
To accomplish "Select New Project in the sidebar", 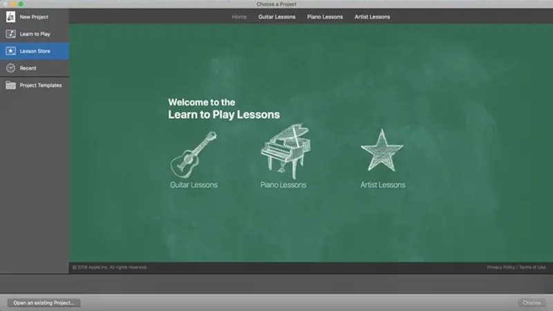I will point(34,17).
